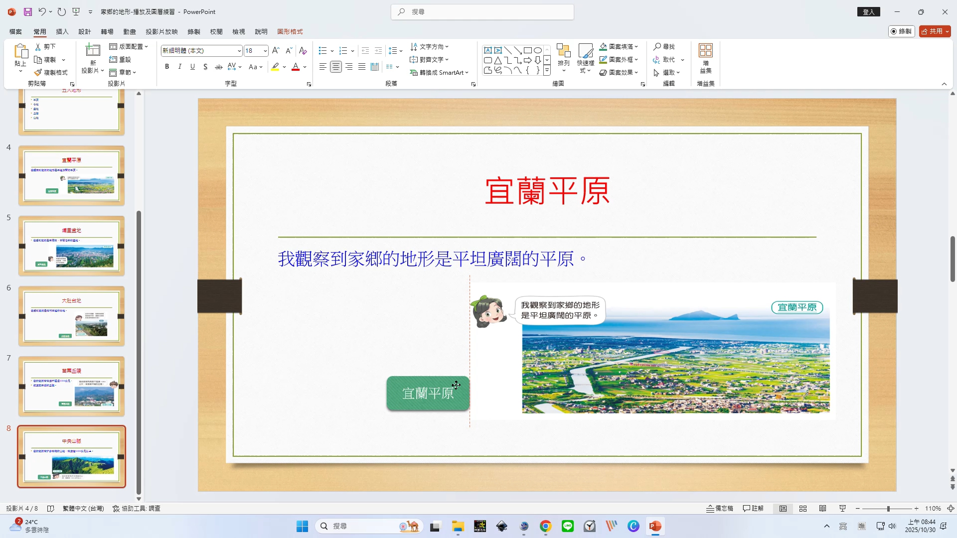Enable center text alignment
Screen dimensions: 957x538
point(336,67)
